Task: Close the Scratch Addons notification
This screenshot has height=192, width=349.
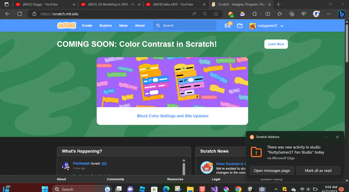Action: point(337,137)
